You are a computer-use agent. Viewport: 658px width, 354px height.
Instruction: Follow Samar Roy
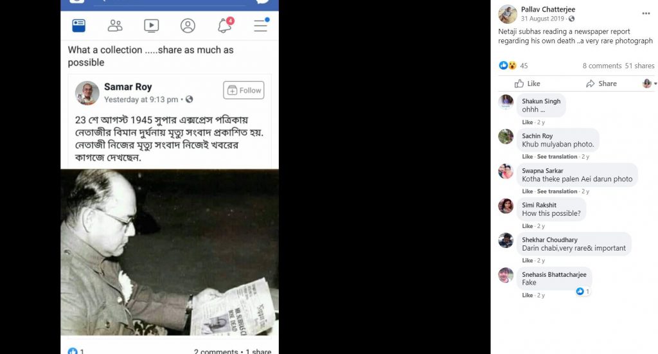click(244, 90)
